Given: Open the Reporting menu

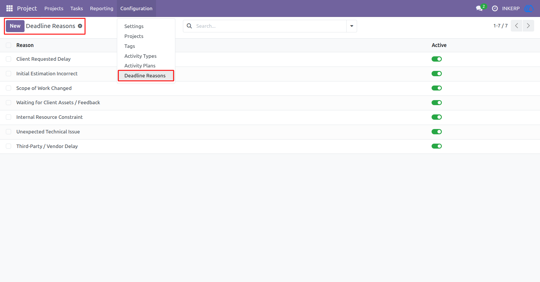Looking at the screenshot, I should point(101,8).
